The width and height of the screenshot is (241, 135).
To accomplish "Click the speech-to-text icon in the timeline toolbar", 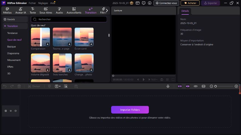I will (65, 86).
